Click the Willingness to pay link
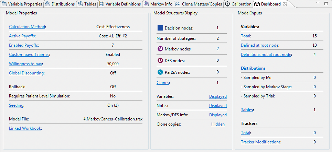Image resolution: width=332 pixels, height=152 pixels. coord(26,64)
